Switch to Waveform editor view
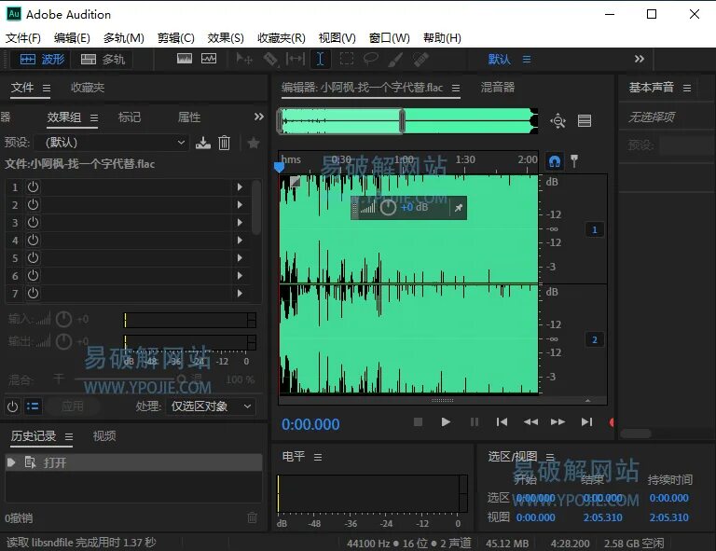 (41, 60)
